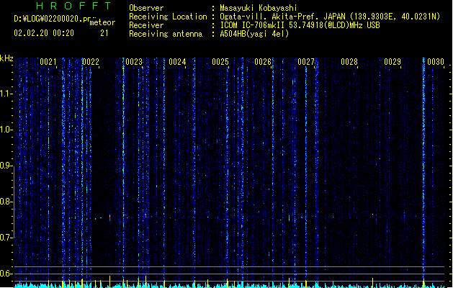Select the 0024 time marker
Viewport: 453px width, 288px height.
click(x=177, y=61)
